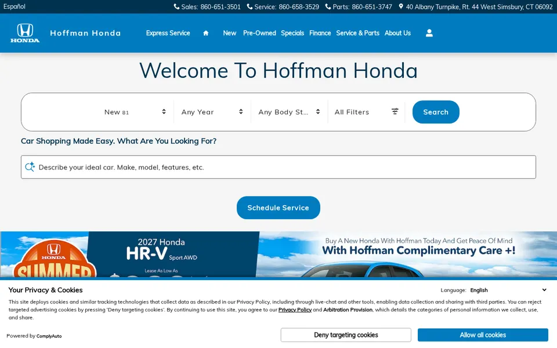Open the Express Service menu
This screenshot has width=557, height=348.
coord(168,33)
